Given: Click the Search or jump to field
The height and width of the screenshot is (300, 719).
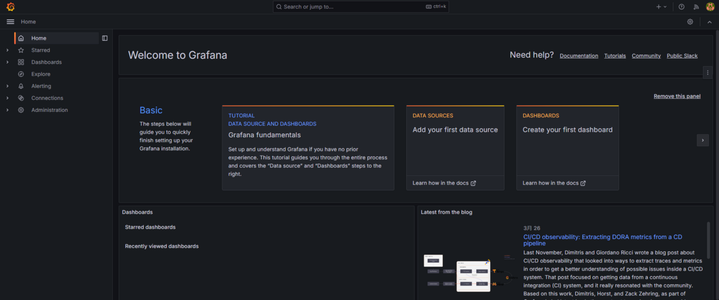Looking at the screenshot, I should click(361, 7).
